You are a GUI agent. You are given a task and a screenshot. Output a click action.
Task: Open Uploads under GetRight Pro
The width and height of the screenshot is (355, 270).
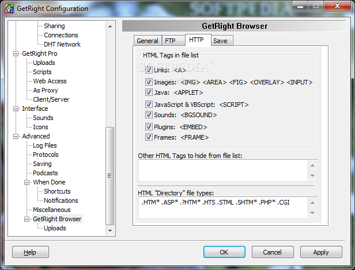[44, 63]
